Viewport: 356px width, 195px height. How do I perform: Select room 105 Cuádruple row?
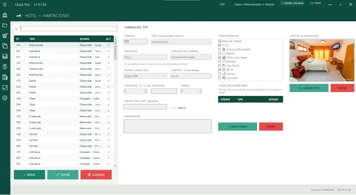point(64,116)
